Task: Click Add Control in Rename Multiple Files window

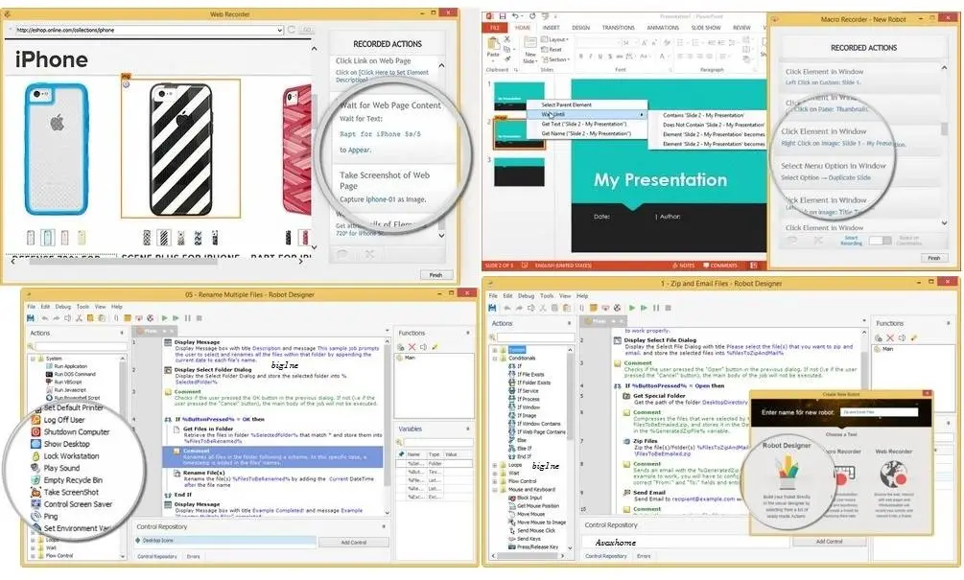Action: pos(354,543)
